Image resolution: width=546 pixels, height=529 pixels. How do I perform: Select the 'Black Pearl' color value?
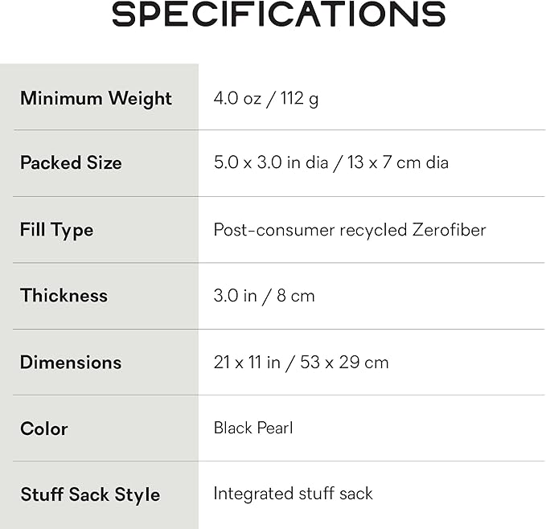point(253,428)
